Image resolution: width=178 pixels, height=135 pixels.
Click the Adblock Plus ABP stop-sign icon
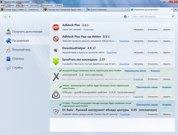[x=56, y=27]
